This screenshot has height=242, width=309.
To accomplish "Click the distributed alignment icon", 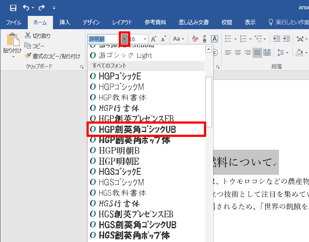I will pyautogui.click(x=267, y=53).
